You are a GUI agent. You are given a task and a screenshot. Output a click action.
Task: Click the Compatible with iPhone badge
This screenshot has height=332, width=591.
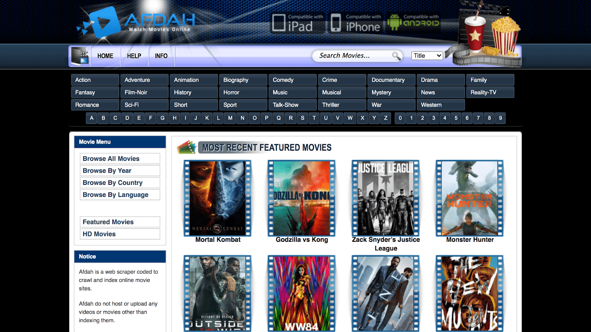coord(356,23)
